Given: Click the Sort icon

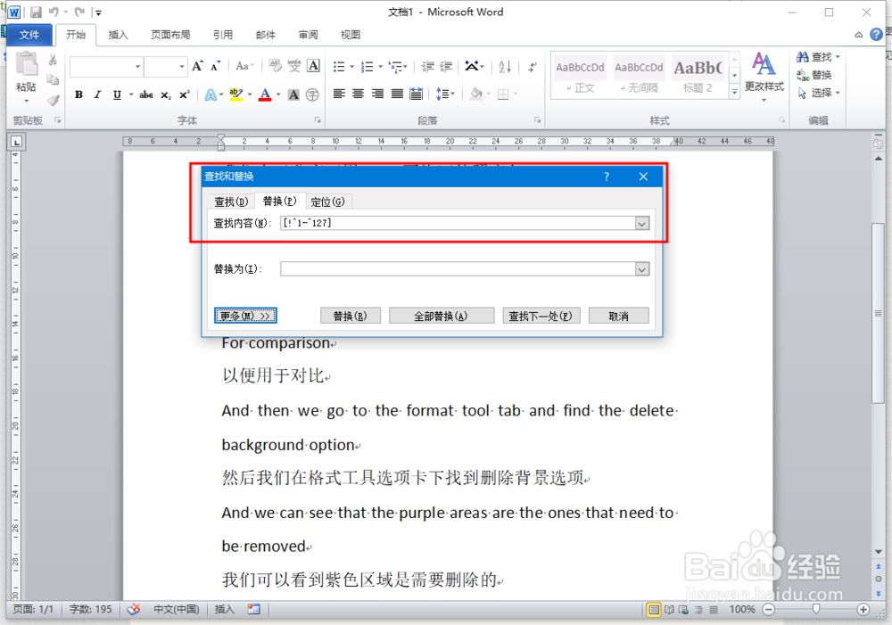Looking at the screenshot, I should click(505, 67).
